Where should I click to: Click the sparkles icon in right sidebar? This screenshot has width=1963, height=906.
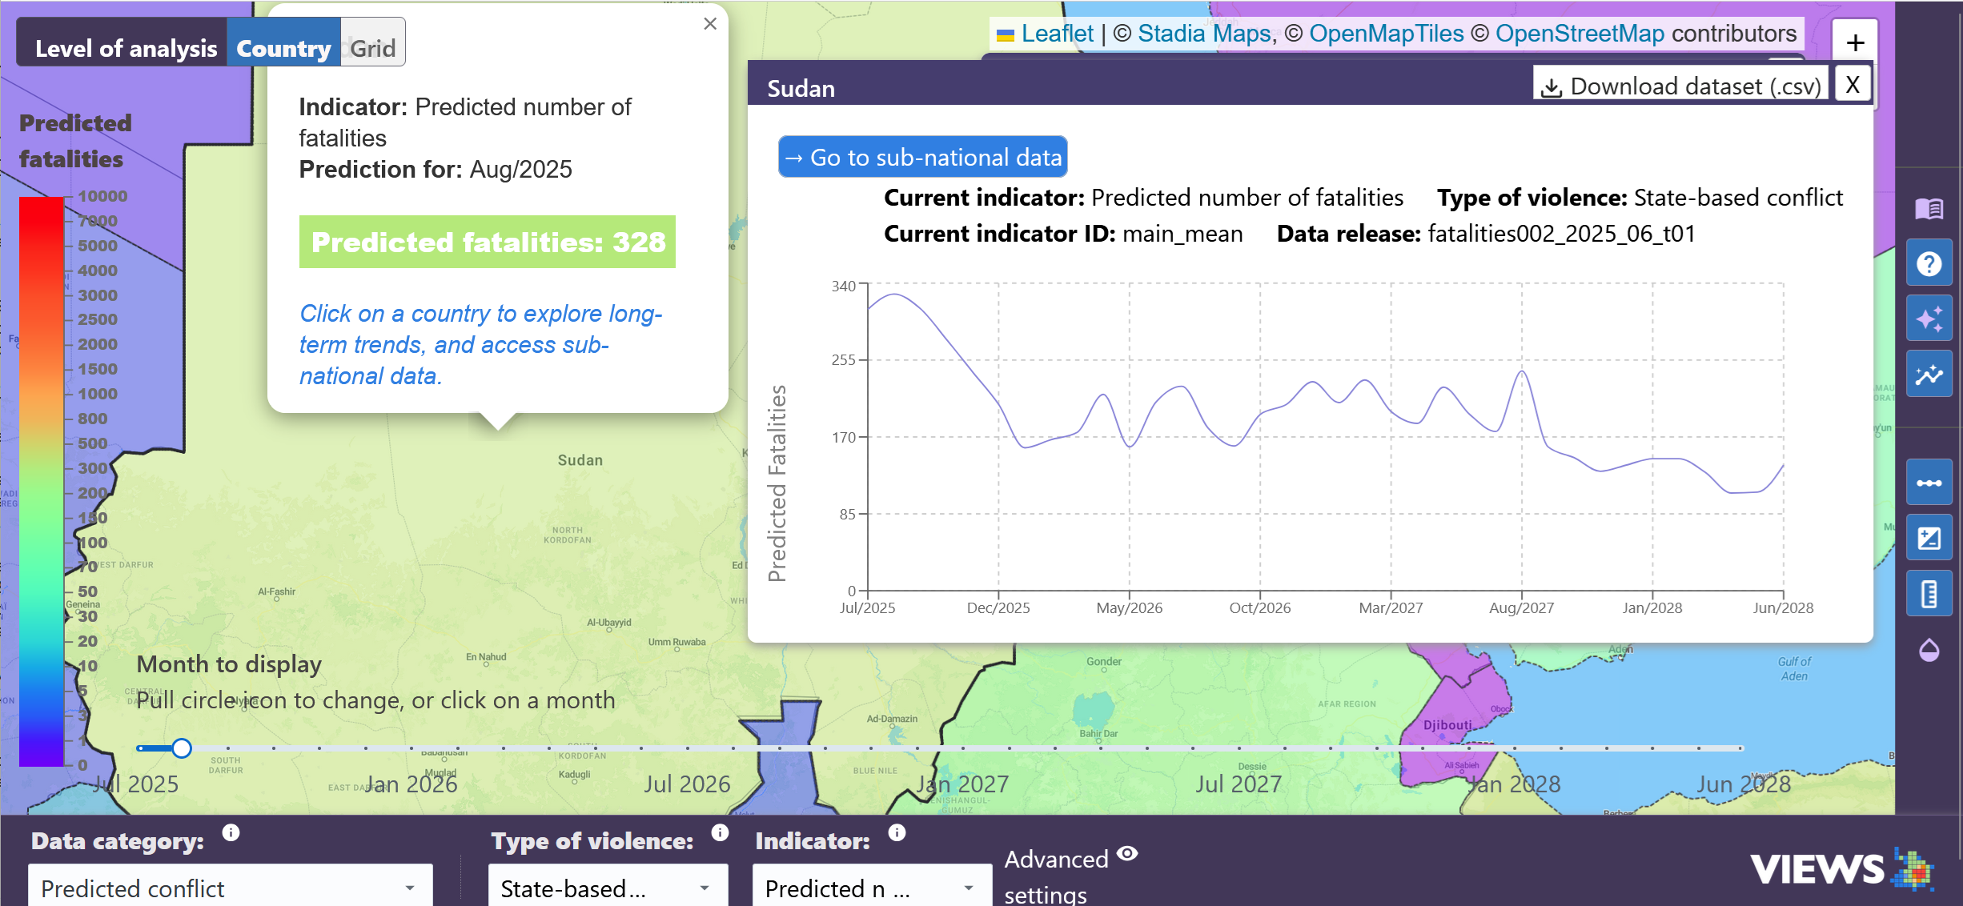click(x=1929, y=319)
